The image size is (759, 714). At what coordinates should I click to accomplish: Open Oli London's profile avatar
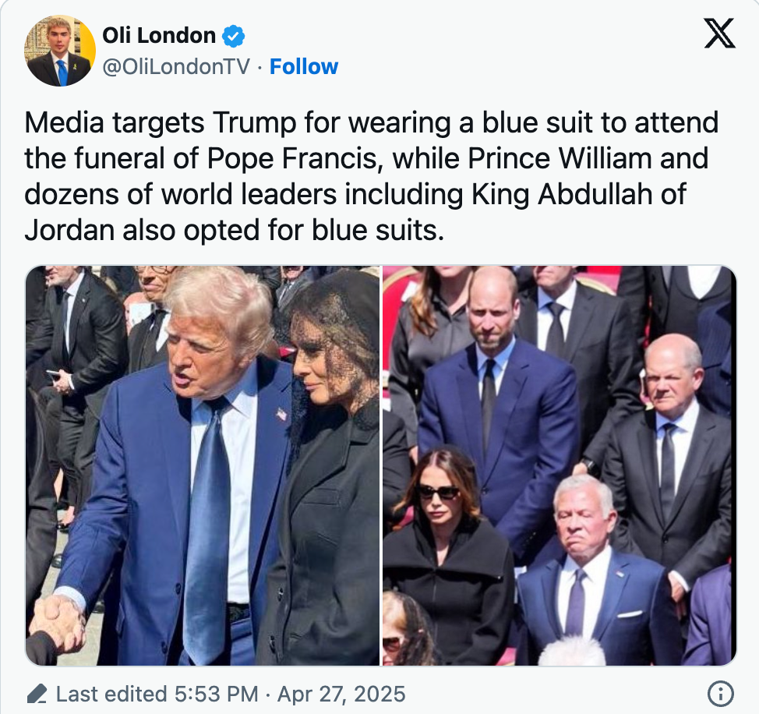[x=60, y=51]
